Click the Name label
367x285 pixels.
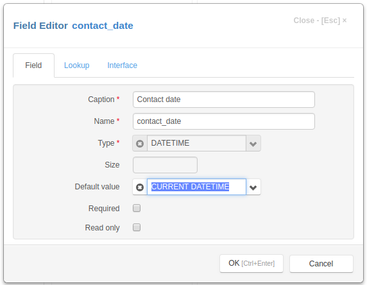(x=104, y=121)
